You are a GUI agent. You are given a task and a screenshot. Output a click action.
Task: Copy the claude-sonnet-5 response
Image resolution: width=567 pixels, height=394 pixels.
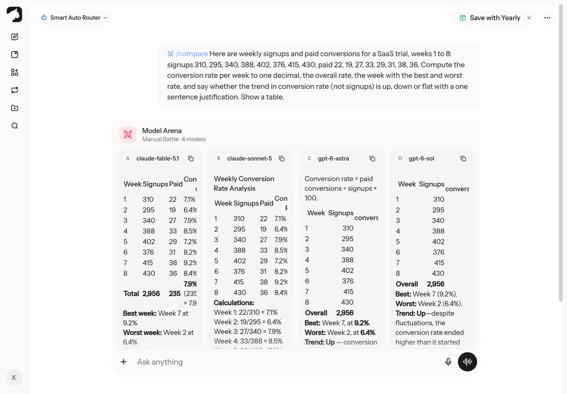tap(282, 159)
